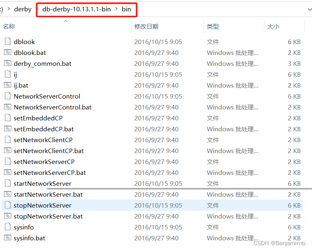Click the NetworkServerControl.bat file icon

[x=8, y=107]
